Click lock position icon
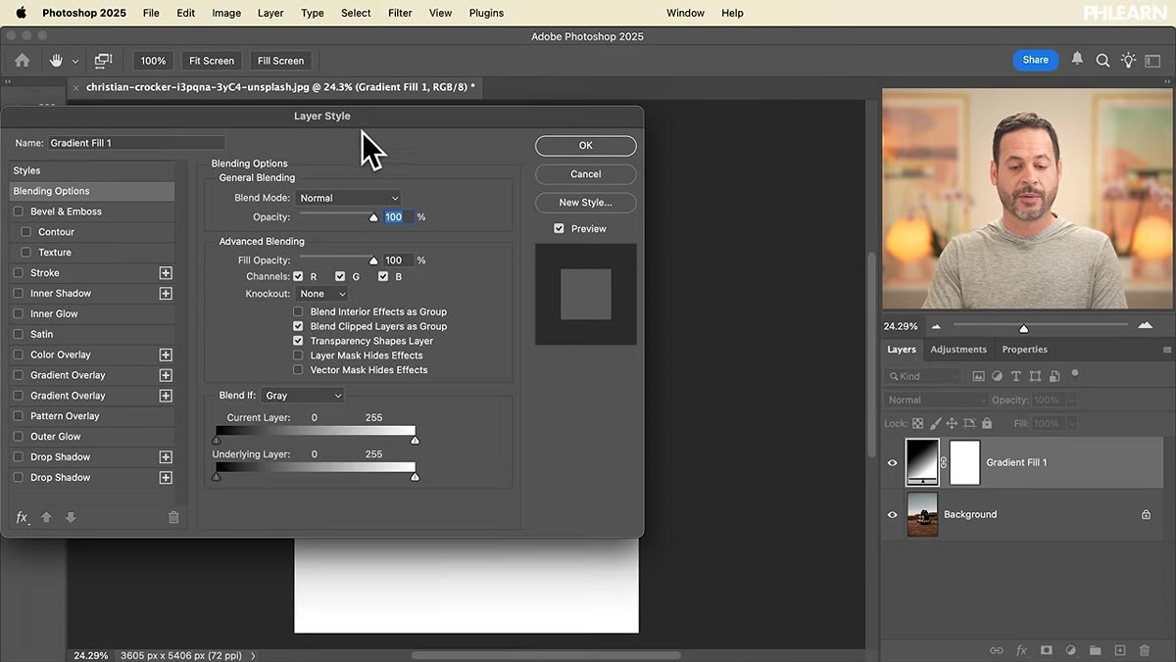The height and width of the screenshot is (662, 1176). coord(953,424)
